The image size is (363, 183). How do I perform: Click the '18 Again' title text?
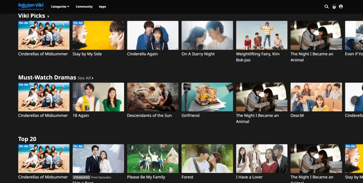(81, 115)
